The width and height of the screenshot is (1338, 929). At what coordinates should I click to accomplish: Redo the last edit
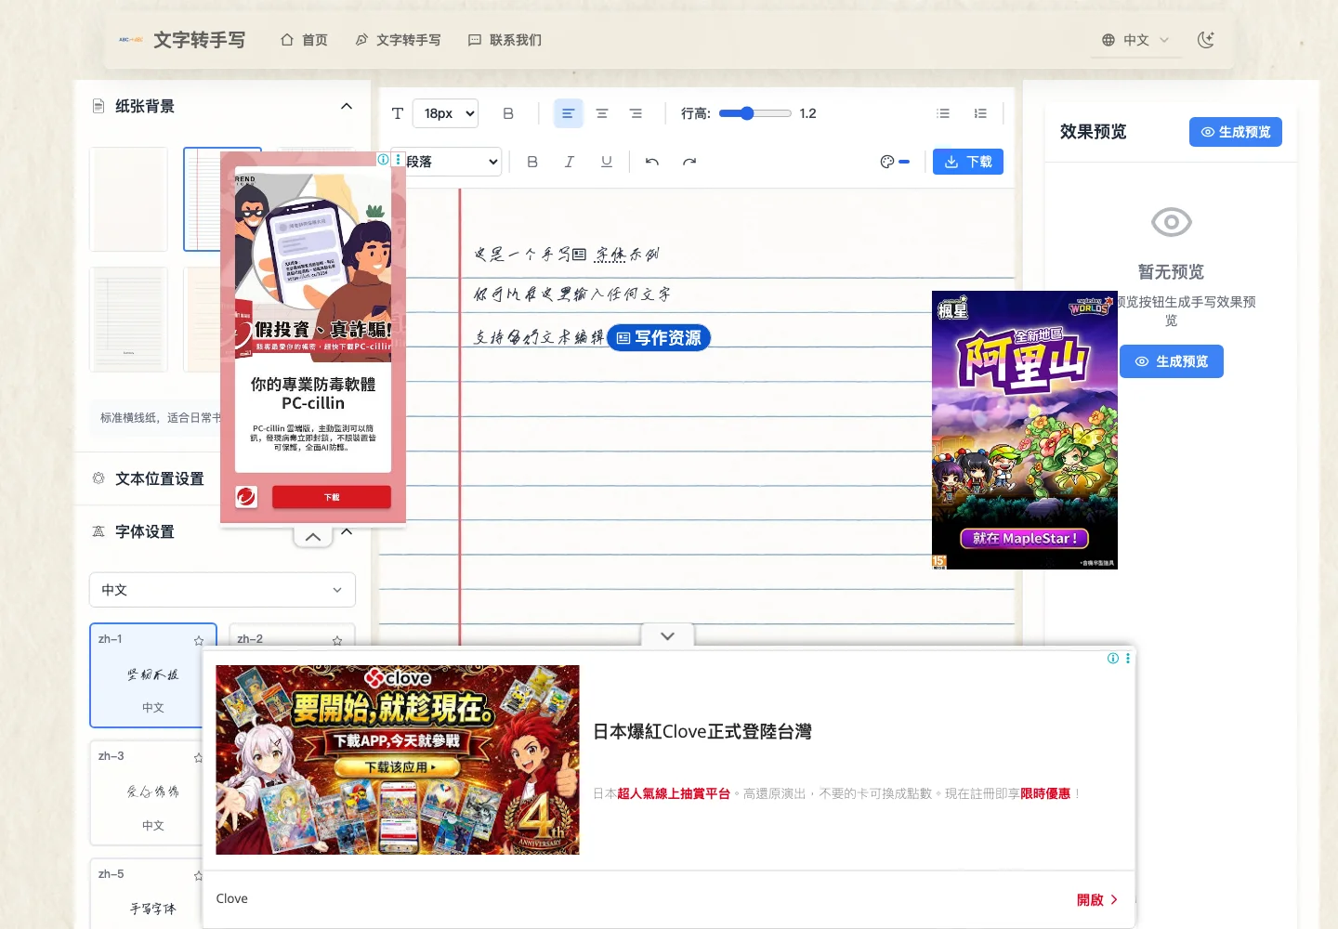pos(689,162)
